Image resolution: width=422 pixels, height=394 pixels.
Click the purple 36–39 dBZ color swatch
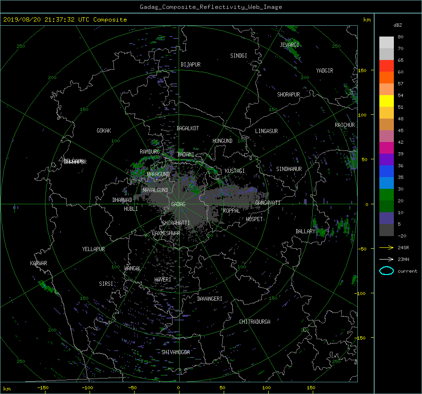click(386, 159)
